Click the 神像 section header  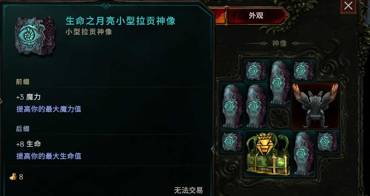(x=279, y=43)
